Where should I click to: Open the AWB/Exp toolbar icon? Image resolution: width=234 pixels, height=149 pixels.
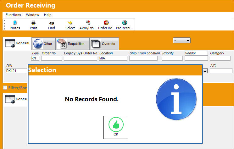click(88, 25)
